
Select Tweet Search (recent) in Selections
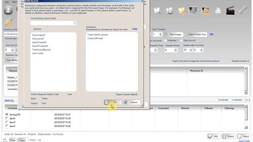click(x=98, y=35)
